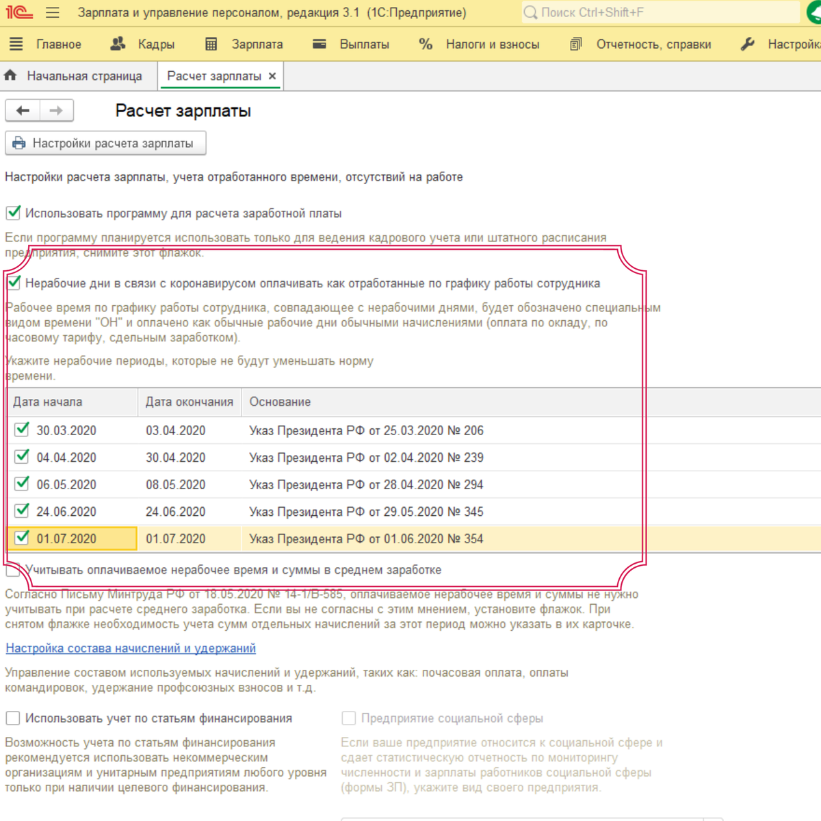This screenshot has height=821, width=821.
Task: Select Указ Президента РФ № 206 cell
Action: pyautogui.click(x=531, y=430)
